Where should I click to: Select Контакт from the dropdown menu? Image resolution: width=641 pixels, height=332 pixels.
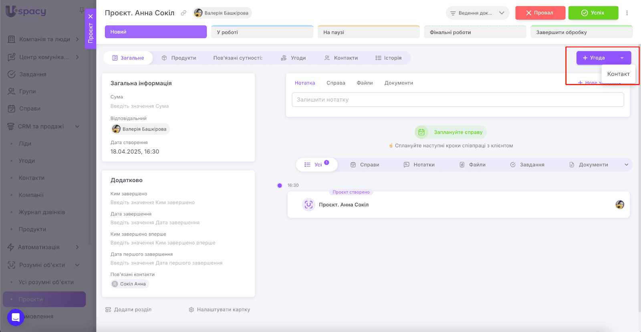tap(618, 74)
